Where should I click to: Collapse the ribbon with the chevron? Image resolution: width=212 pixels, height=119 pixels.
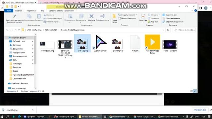point(192,11)
